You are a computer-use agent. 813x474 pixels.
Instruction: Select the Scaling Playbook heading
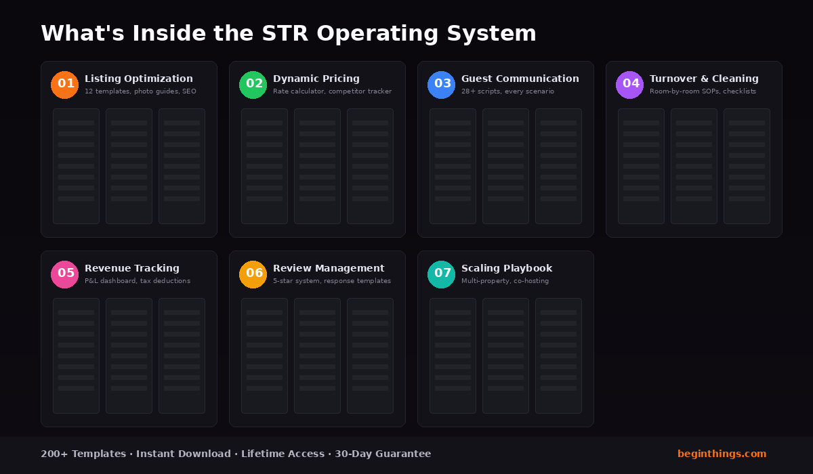507,269
